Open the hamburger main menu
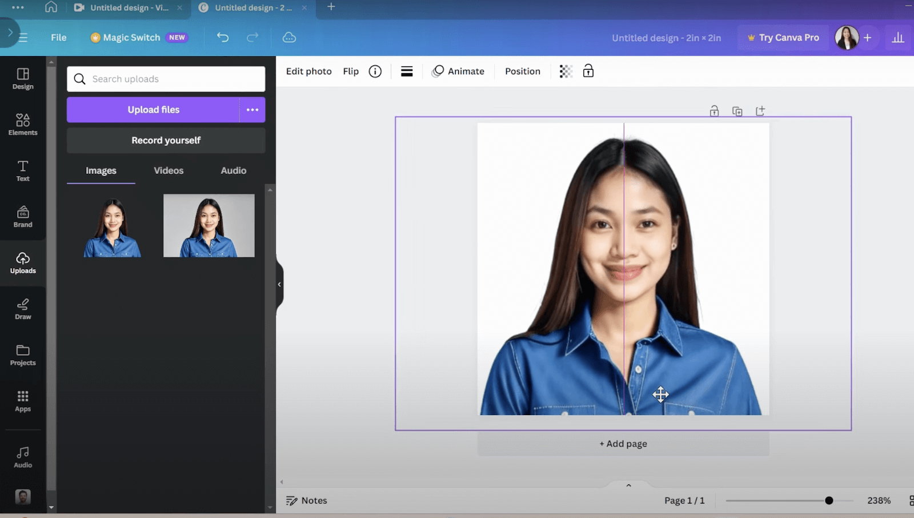The image size is (914, 518). pos(23,38)
